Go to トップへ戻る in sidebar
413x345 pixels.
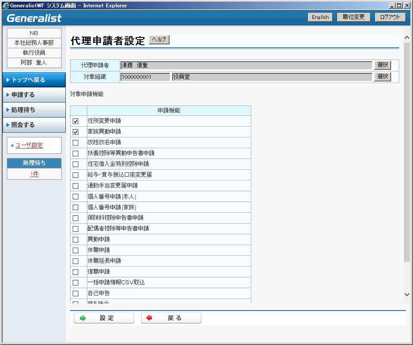coord(34,80)
